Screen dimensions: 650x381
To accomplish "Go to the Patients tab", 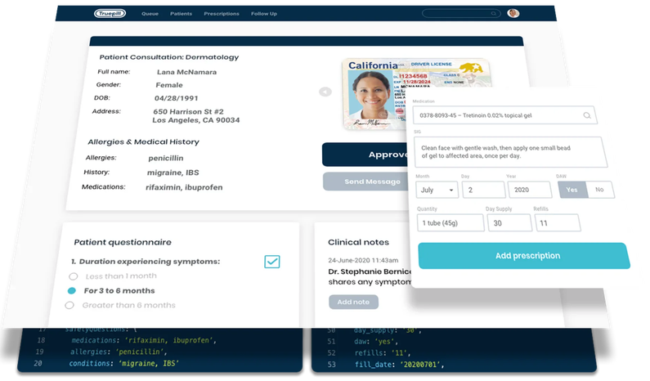I will coord(182,14).
